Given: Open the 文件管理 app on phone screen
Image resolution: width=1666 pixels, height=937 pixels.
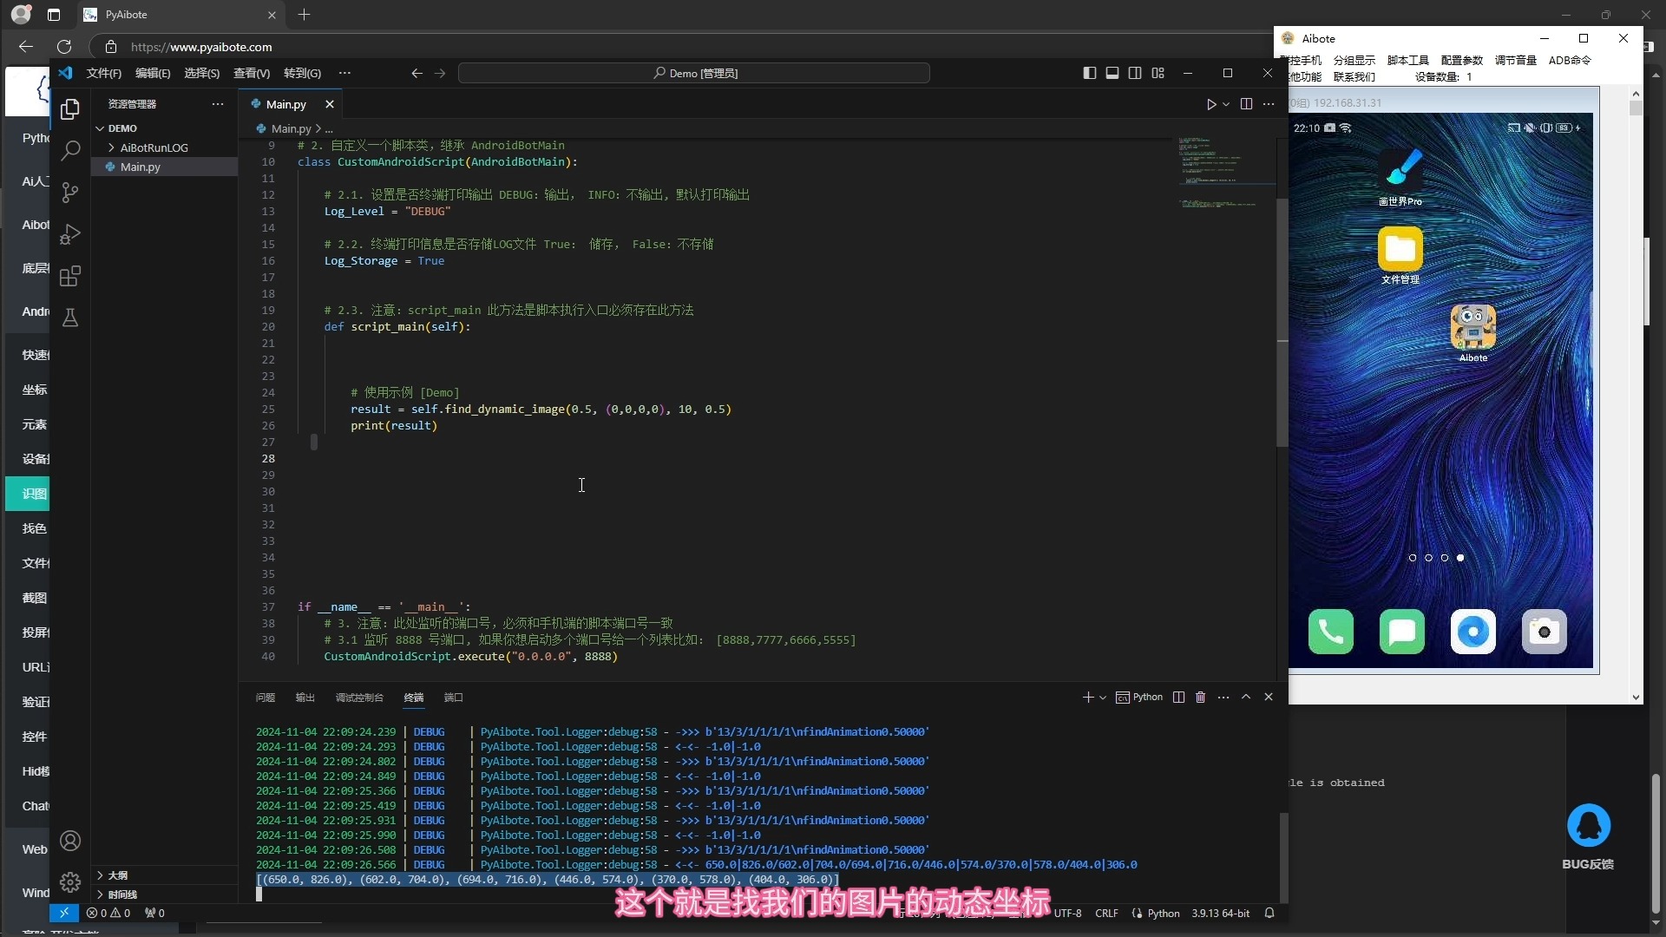Looking at the screenshot, I should 1400,255.
